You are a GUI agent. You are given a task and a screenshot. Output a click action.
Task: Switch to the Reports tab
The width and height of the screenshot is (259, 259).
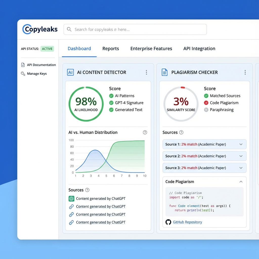pyautogui.click(x=111, y=49)
